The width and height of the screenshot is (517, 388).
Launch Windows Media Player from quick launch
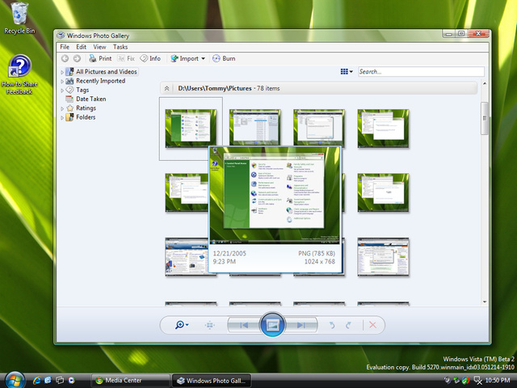(71, 381)
